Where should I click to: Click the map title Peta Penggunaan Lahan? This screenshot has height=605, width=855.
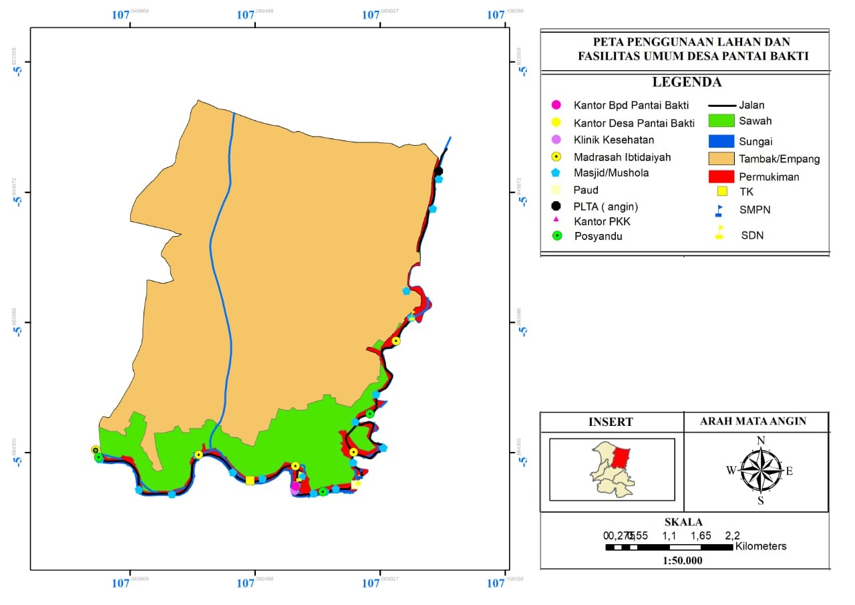click(x=684, y=49)
